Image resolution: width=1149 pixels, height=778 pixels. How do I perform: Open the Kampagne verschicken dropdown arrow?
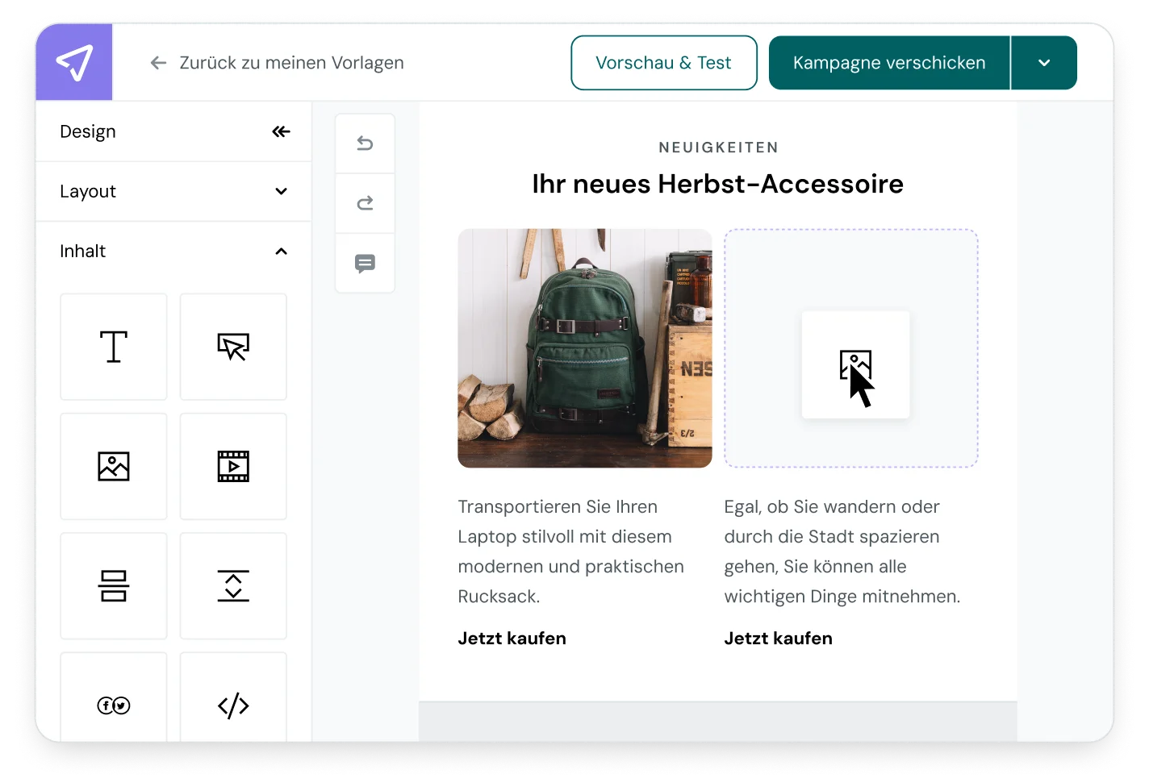click(1044, 63)
